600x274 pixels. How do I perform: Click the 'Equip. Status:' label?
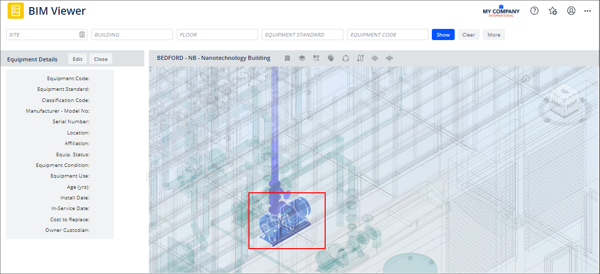click(x=73, y=154)
